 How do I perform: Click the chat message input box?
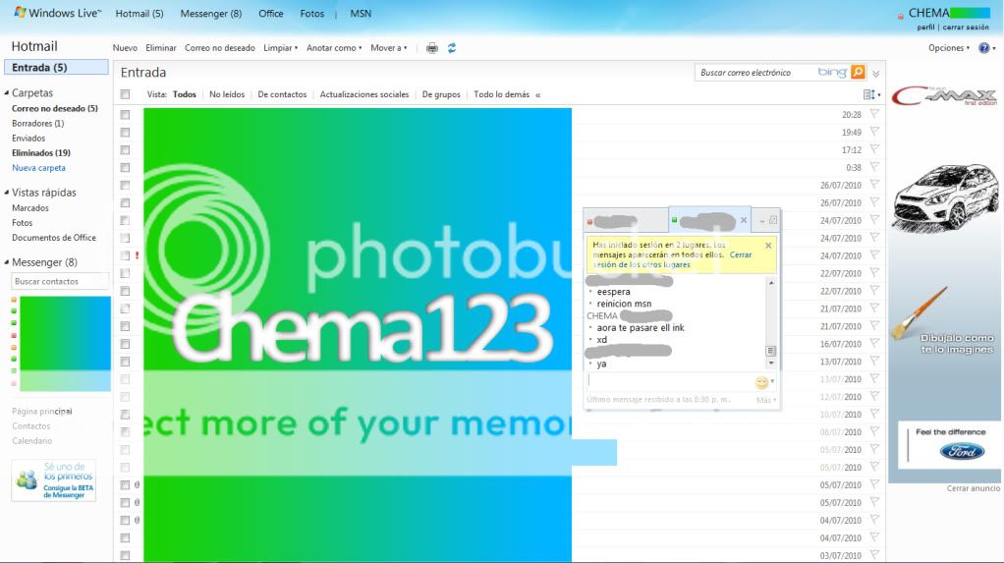click(670, 382)
